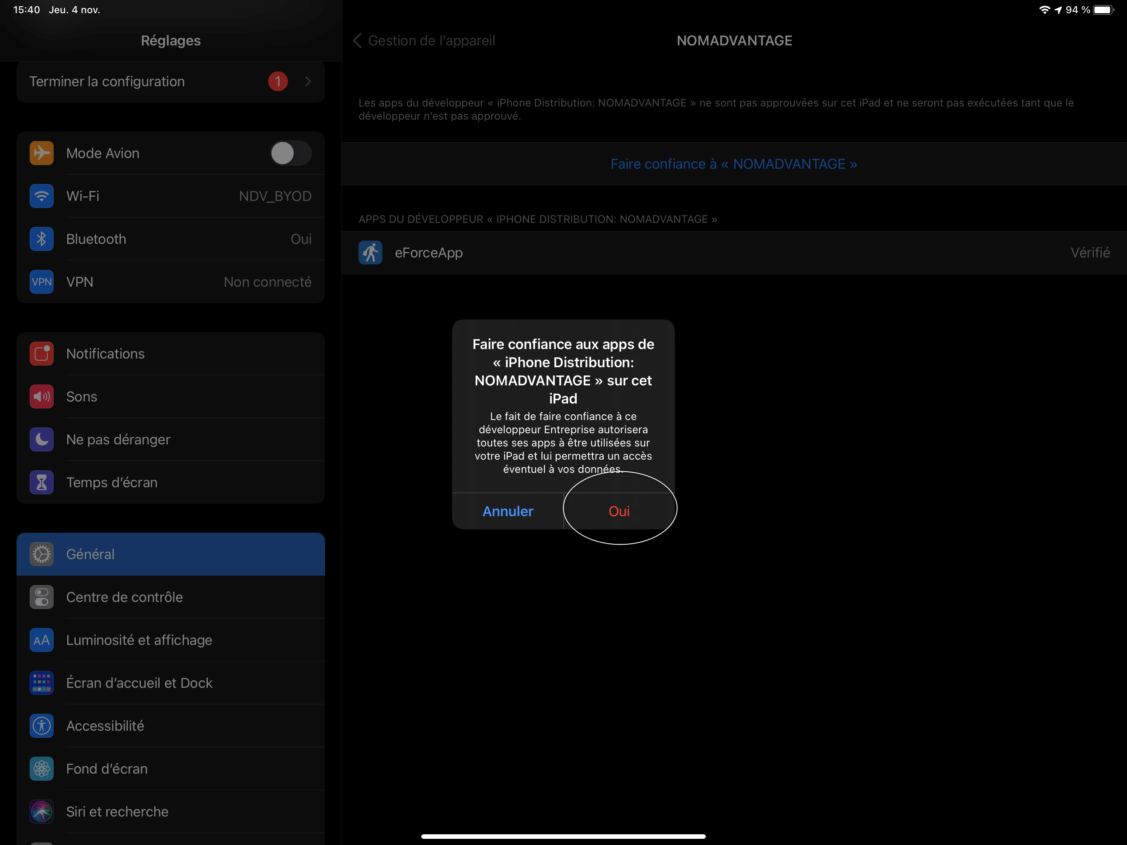
Task: Tap the battery indicator in status bar
Action: 1103,9
